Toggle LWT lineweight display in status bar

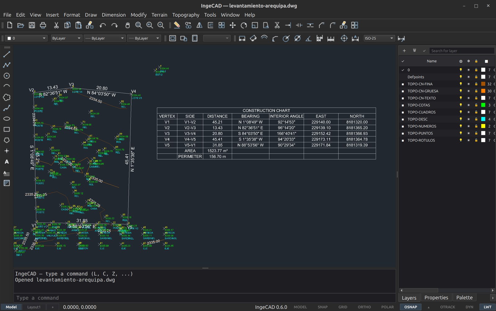coord(488,307)
